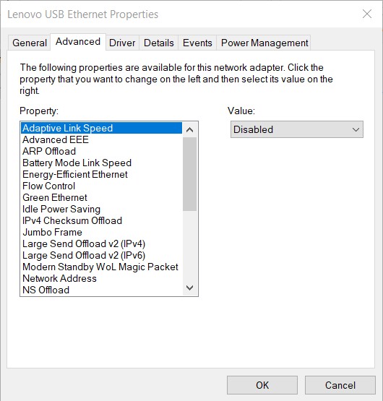
Task: Switch to the General tab
Action: click(30, 43)
